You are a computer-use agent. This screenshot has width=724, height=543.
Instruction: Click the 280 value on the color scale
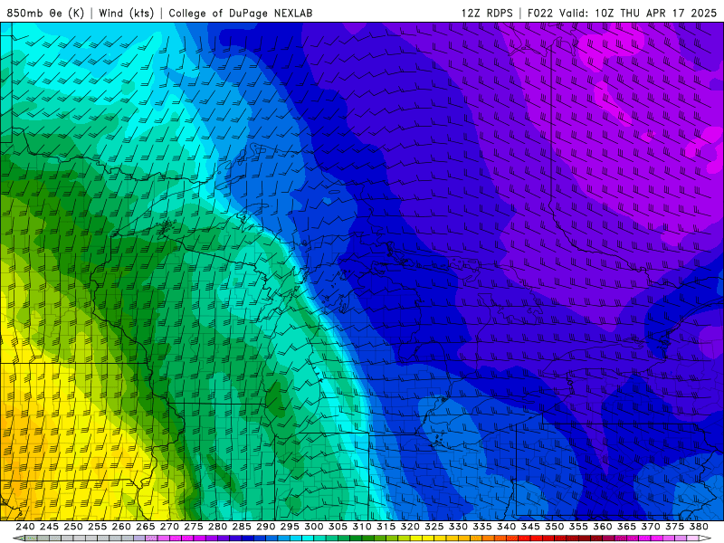point(217,527)
